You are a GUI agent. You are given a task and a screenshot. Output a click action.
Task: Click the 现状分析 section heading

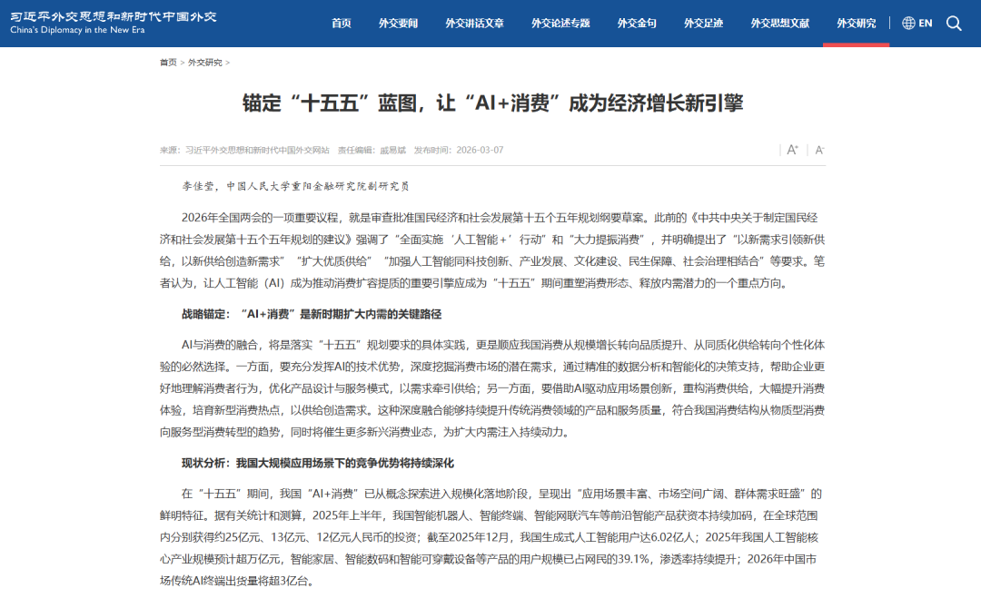pyautogui.click(x=317, y=463)
